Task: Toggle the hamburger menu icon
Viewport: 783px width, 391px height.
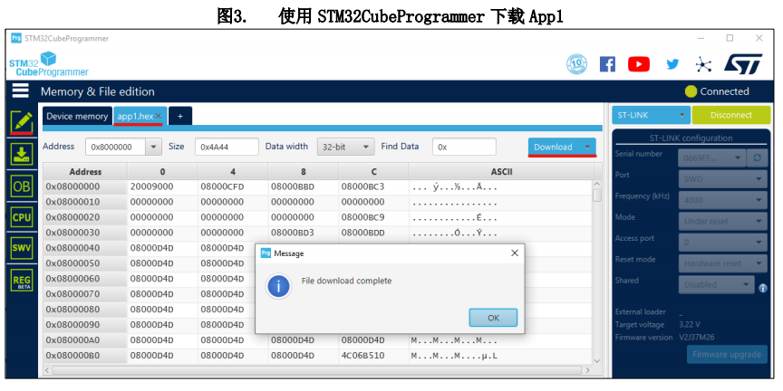Action: coord(21,91)
